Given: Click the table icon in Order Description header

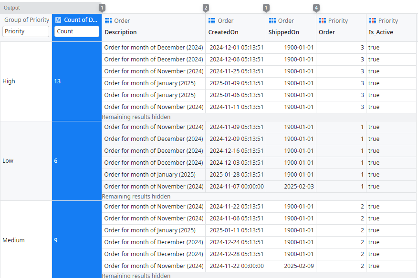Looking at the screenshot, I should (108, 21).
